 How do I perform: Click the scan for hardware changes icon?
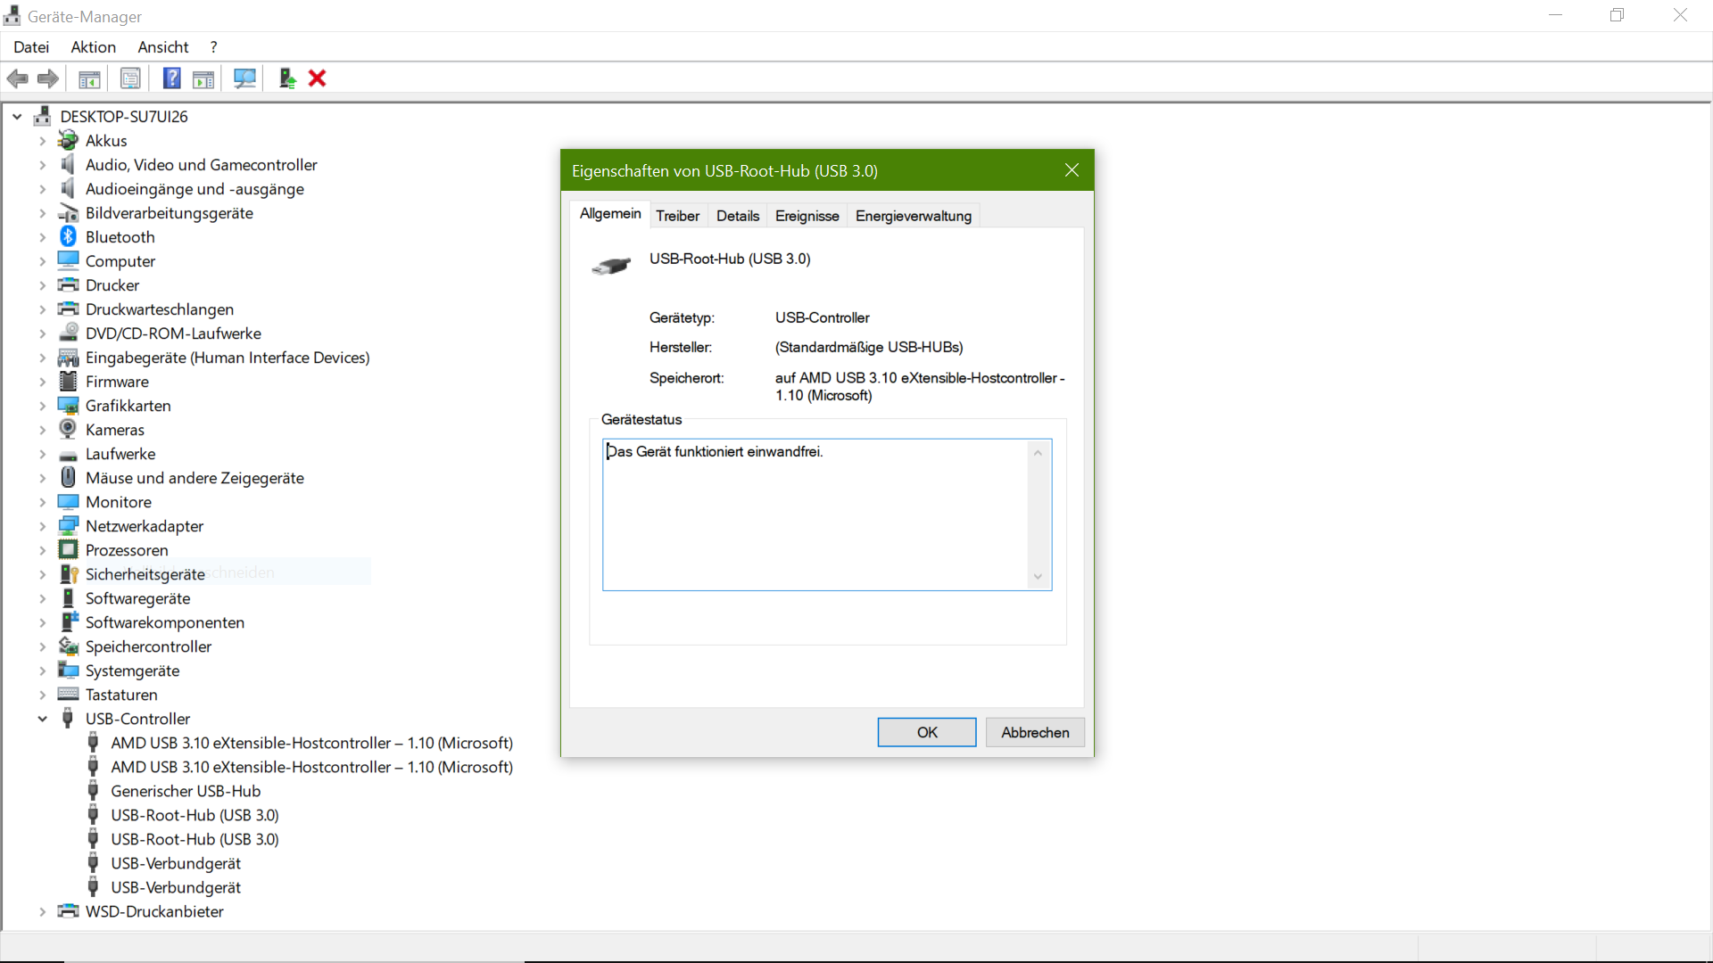[244, 78]
